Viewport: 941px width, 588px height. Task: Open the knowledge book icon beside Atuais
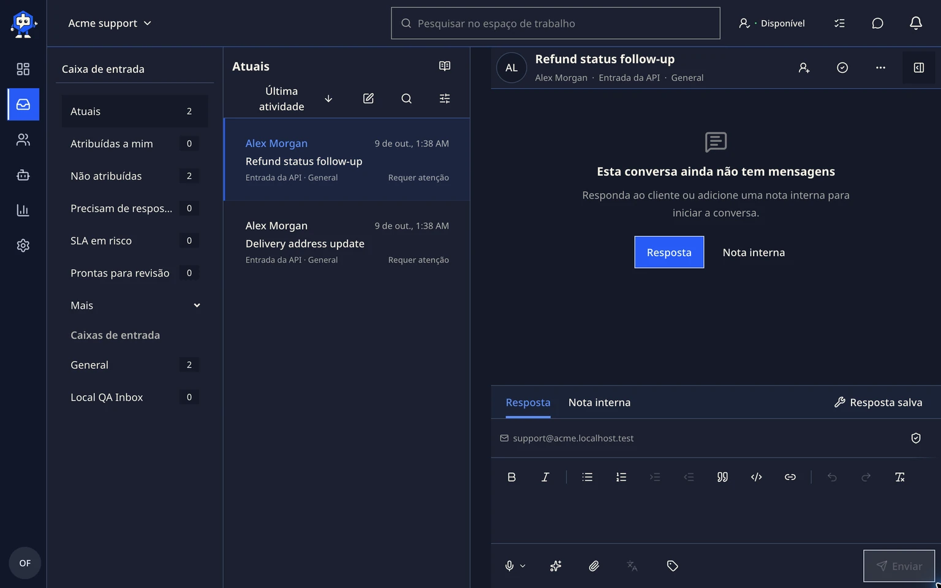(x=445, y=66)
